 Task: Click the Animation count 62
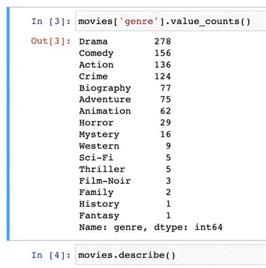[166, 111]
